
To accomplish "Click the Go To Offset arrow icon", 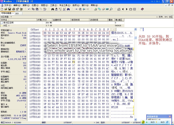I will point(76,9).
